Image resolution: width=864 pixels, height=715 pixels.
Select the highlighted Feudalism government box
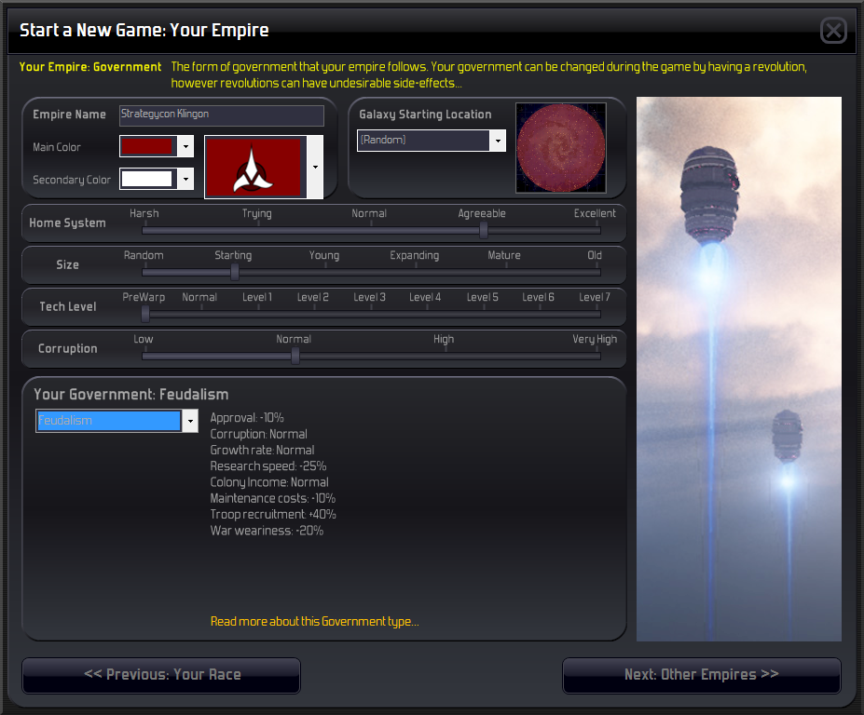point(109,421)
